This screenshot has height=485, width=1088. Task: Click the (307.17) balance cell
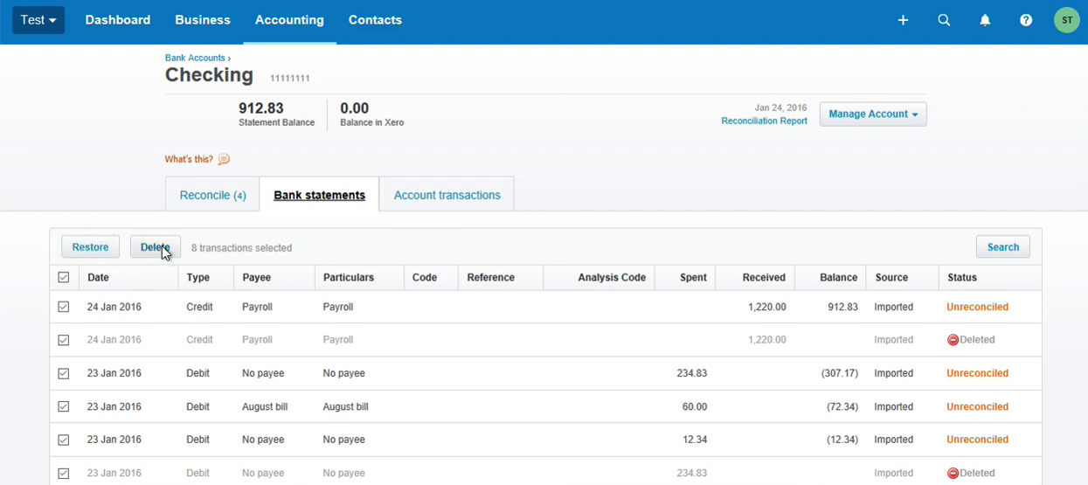pos(840,373)
